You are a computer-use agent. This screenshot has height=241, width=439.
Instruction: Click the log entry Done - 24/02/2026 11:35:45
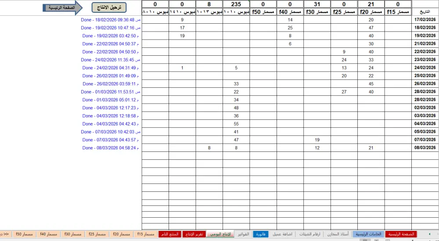111,60
